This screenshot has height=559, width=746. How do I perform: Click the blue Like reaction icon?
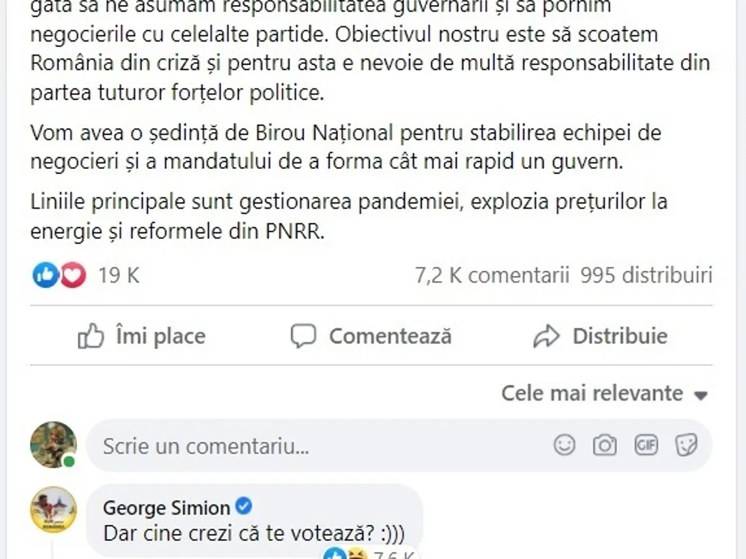pyautogui.click(x=45, y=275)
